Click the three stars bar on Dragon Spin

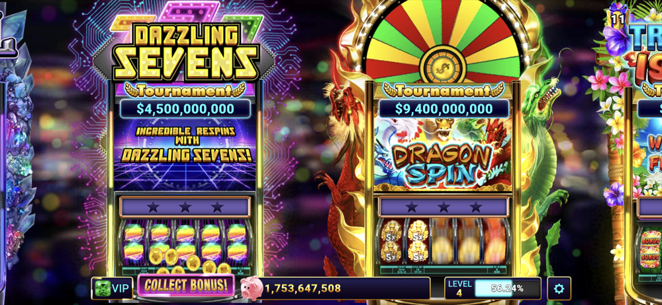click(x=444, y=207)
